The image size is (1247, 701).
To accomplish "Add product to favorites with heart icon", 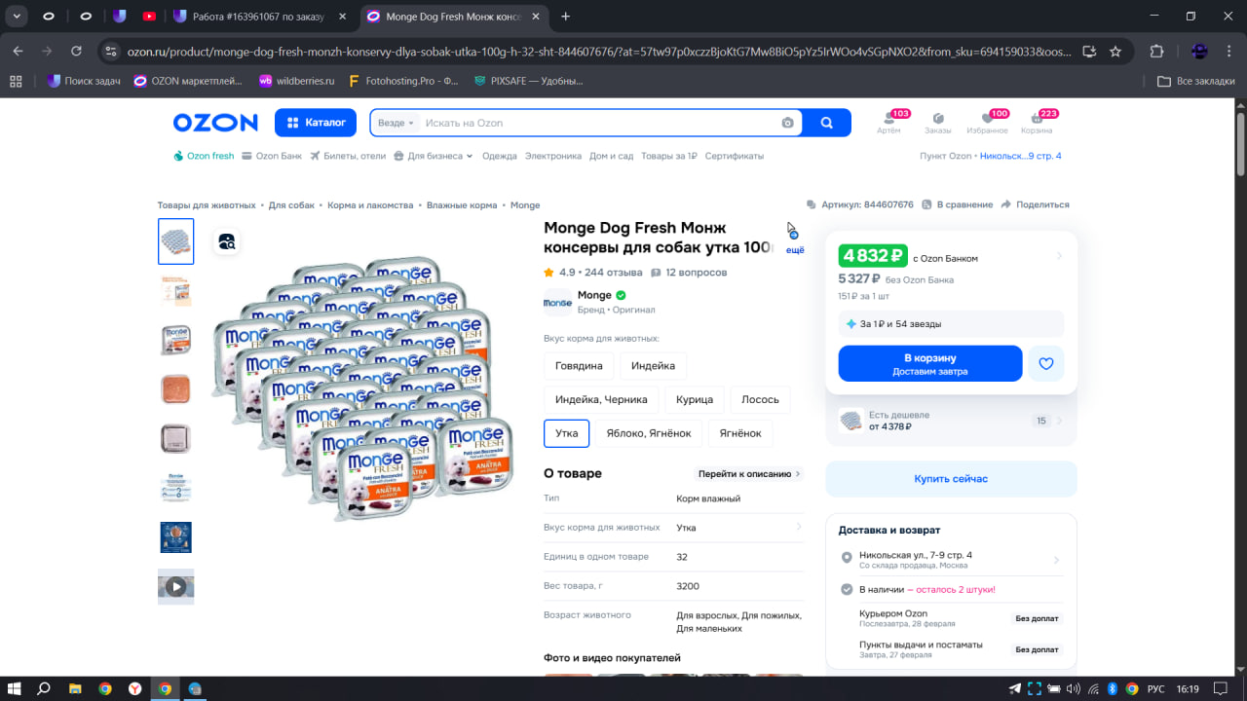I will point(1045,364).
